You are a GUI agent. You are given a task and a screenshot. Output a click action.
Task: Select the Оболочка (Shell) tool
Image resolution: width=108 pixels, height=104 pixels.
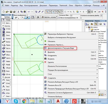[6, 55]
